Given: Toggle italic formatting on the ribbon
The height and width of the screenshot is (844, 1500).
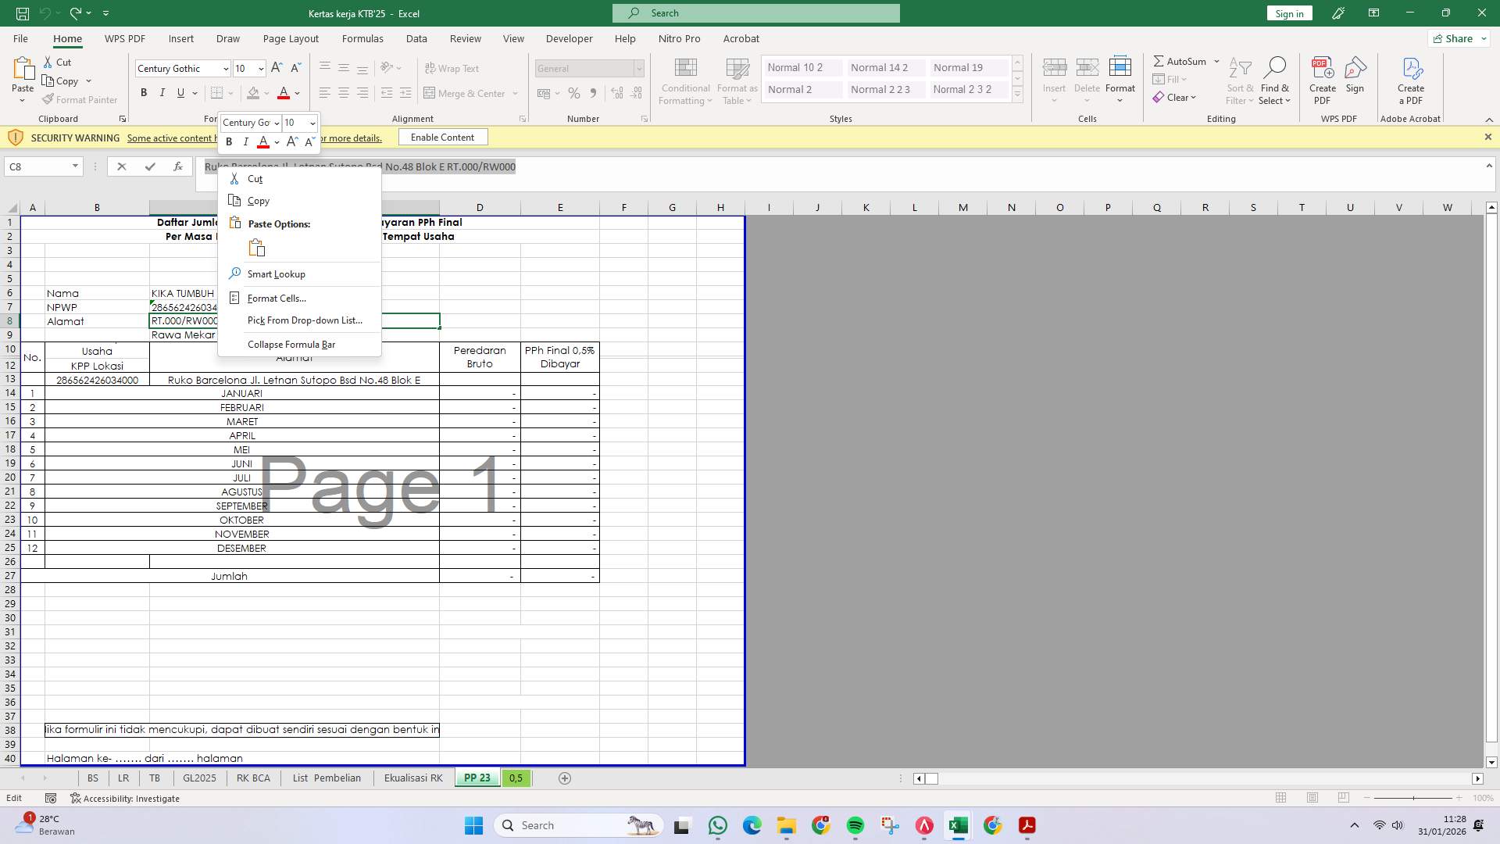Looking at the screenshot, I should click(162, 92).
